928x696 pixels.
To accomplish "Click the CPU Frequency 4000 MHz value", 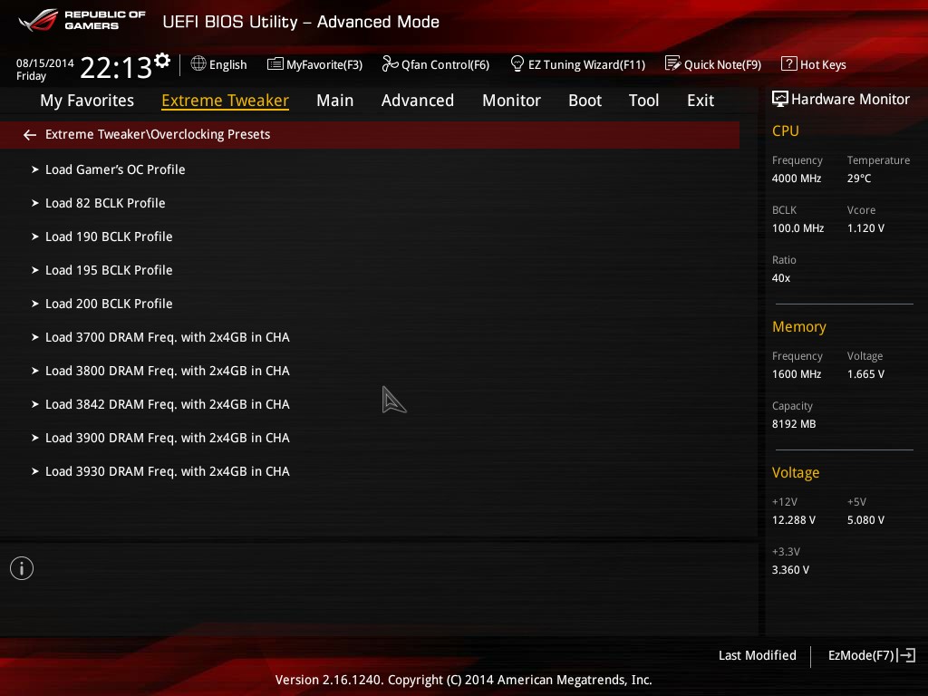I will [x=797, y=179].
